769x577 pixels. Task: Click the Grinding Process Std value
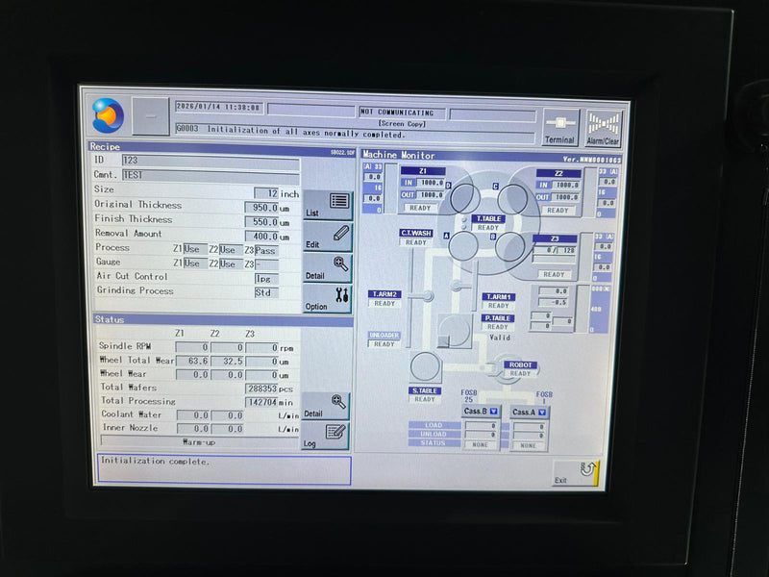[x=266, y=293]
